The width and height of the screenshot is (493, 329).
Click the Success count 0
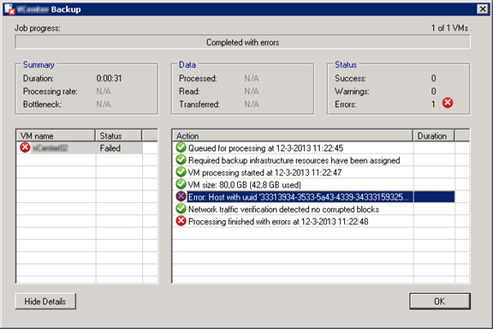434,78
